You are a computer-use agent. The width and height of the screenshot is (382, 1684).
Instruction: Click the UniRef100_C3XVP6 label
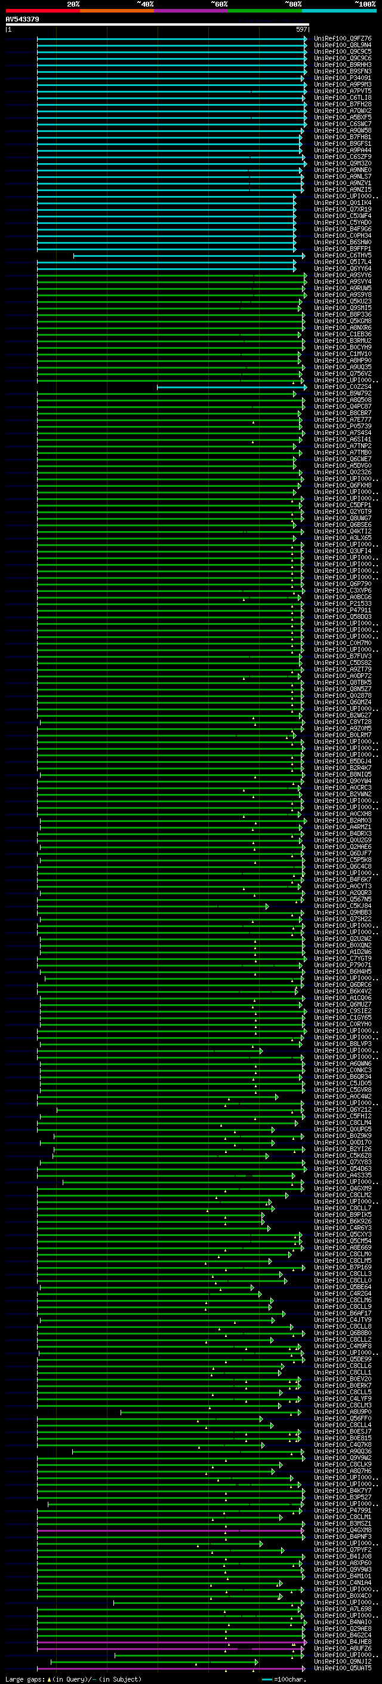click(x=343, y=590)
